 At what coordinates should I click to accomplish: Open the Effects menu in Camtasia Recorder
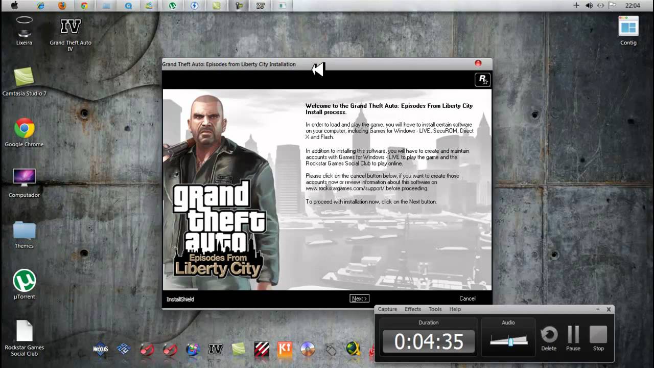pyautogui.click(x=413, y=309)
